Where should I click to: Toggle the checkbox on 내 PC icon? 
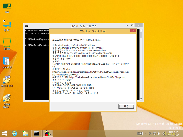pos(4,21)
